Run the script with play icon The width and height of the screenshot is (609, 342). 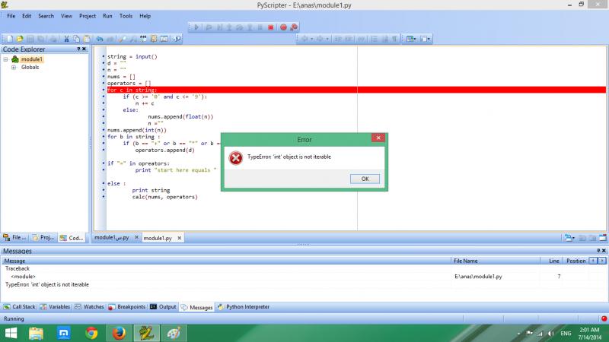(x=196, y=27)
